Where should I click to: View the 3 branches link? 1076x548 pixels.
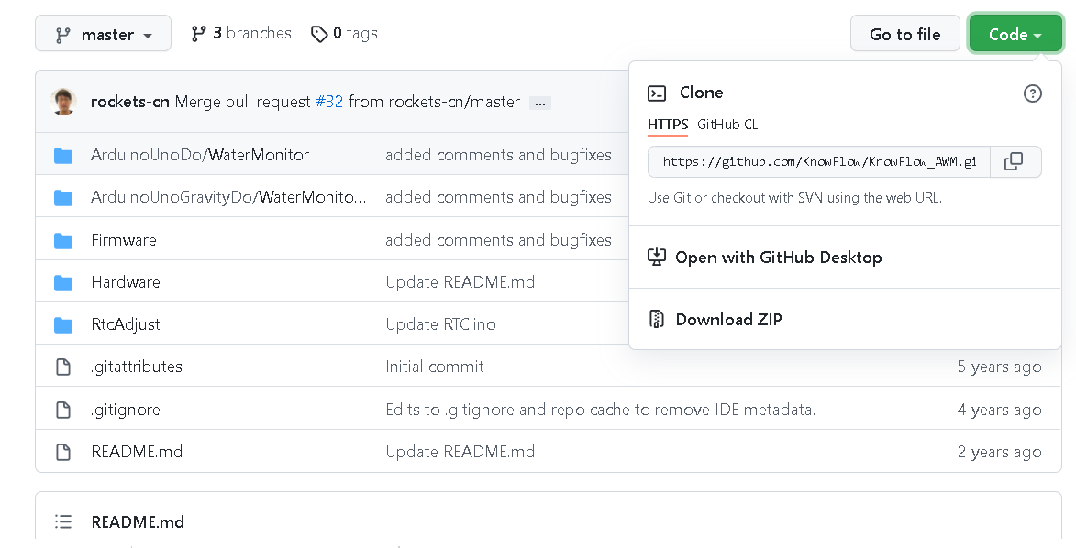coord(241,33)
